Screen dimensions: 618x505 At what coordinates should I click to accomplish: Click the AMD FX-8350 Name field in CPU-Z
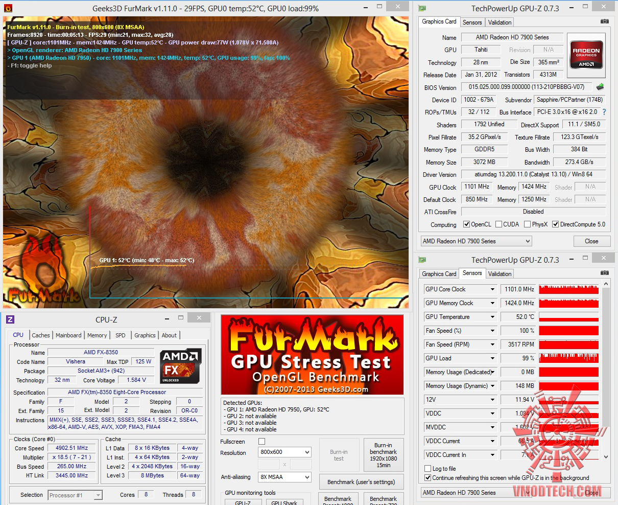tap(101, 353)
